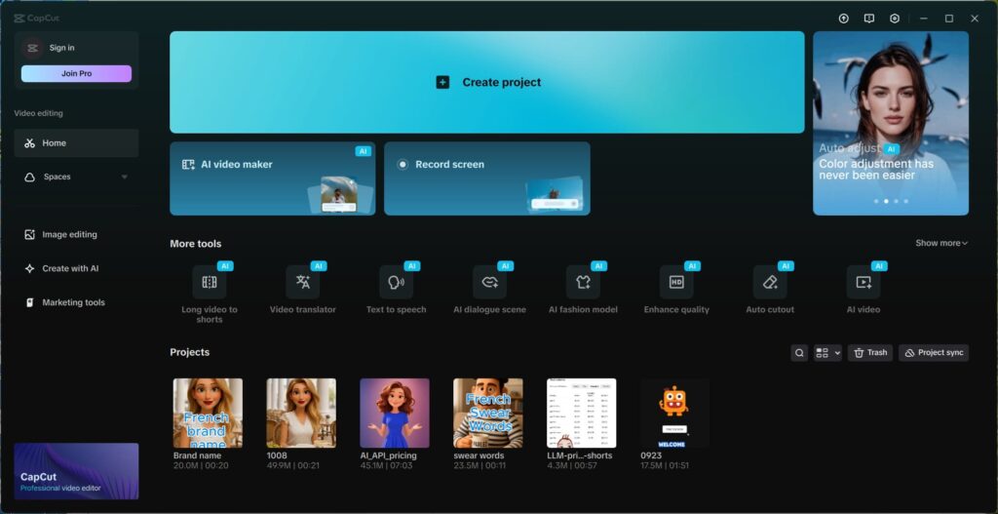Open the AI fashion model tool

583,283
